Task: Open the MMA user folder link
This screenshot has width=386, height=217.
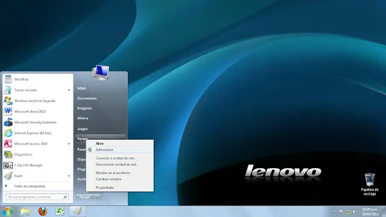Action: click(81, 89)
